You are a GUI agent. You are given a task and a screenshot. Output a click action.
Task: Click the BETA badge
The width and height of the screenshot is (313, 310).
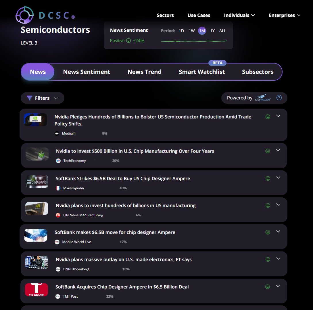click(217, 63)
